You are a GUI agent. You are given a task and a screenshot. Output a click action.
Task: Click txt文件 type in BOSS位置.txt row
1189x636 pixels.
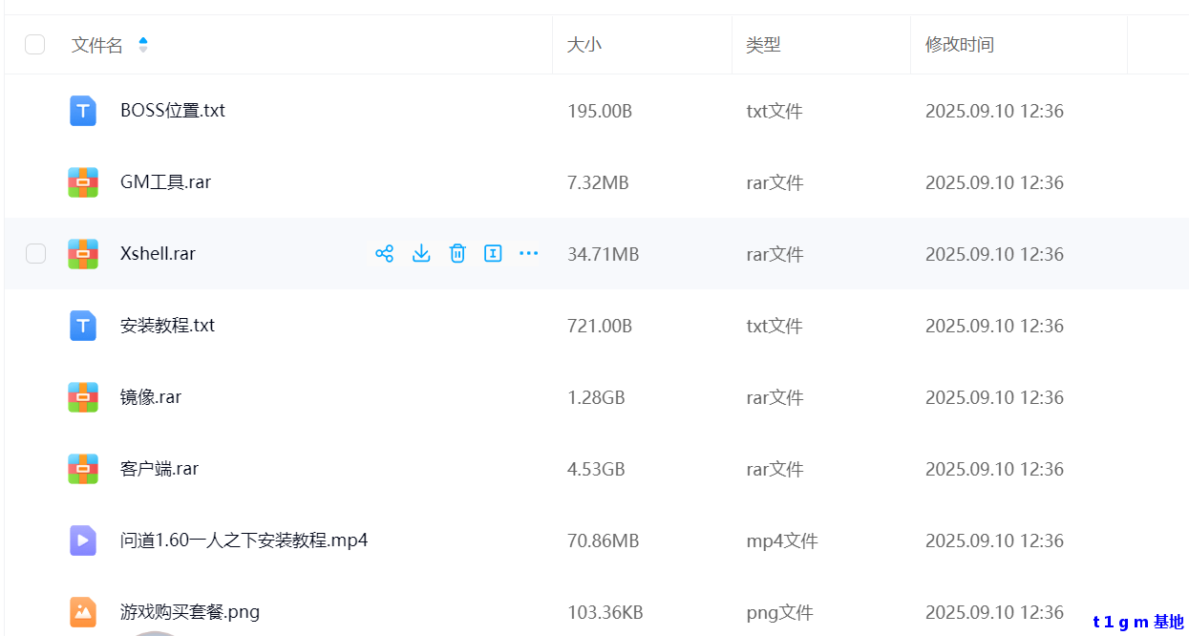[x=775, y=111]
